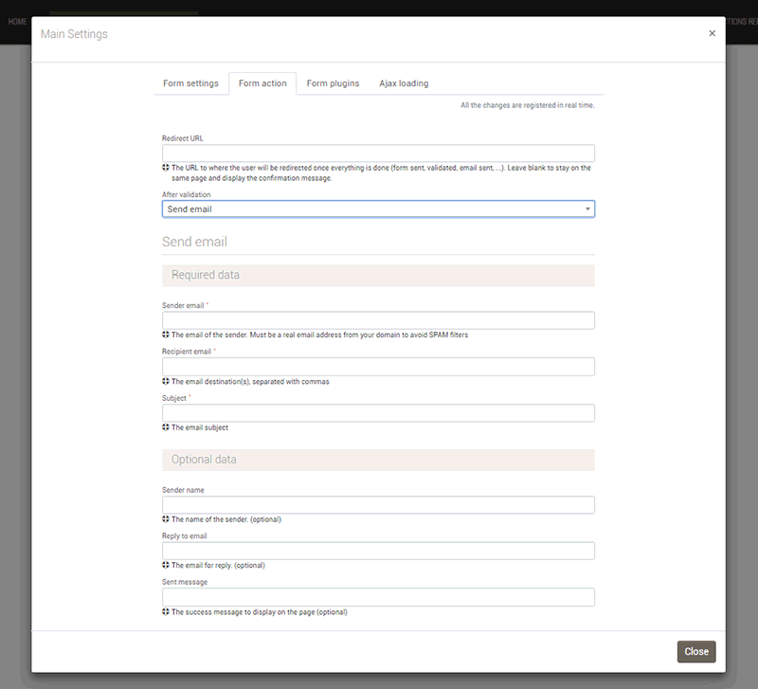758x689 pixels.
Task: Click help icon beside sender email SPAM hint
Action: click(x=166, y=335)
